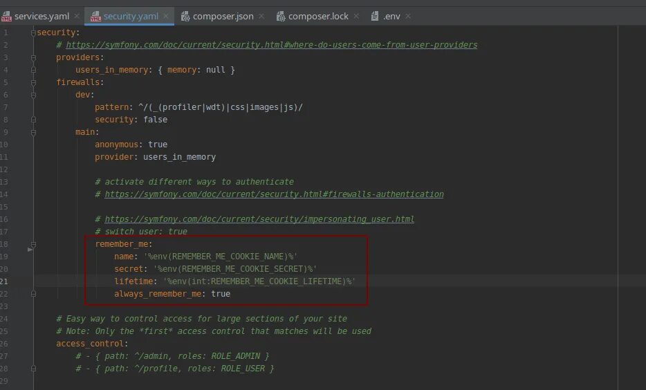Image resolution: width=646 pixels, height=390 pixels.
Task: Click the 'name' key on line 19
Action: [124, 257]
